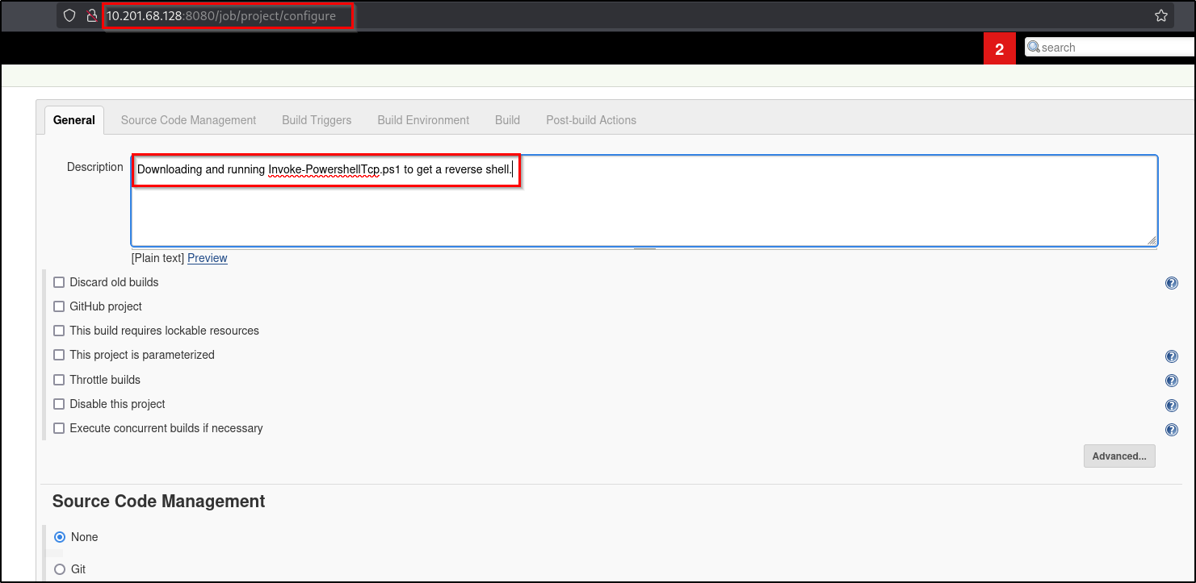Click the browser address bar

pos(226,15)
